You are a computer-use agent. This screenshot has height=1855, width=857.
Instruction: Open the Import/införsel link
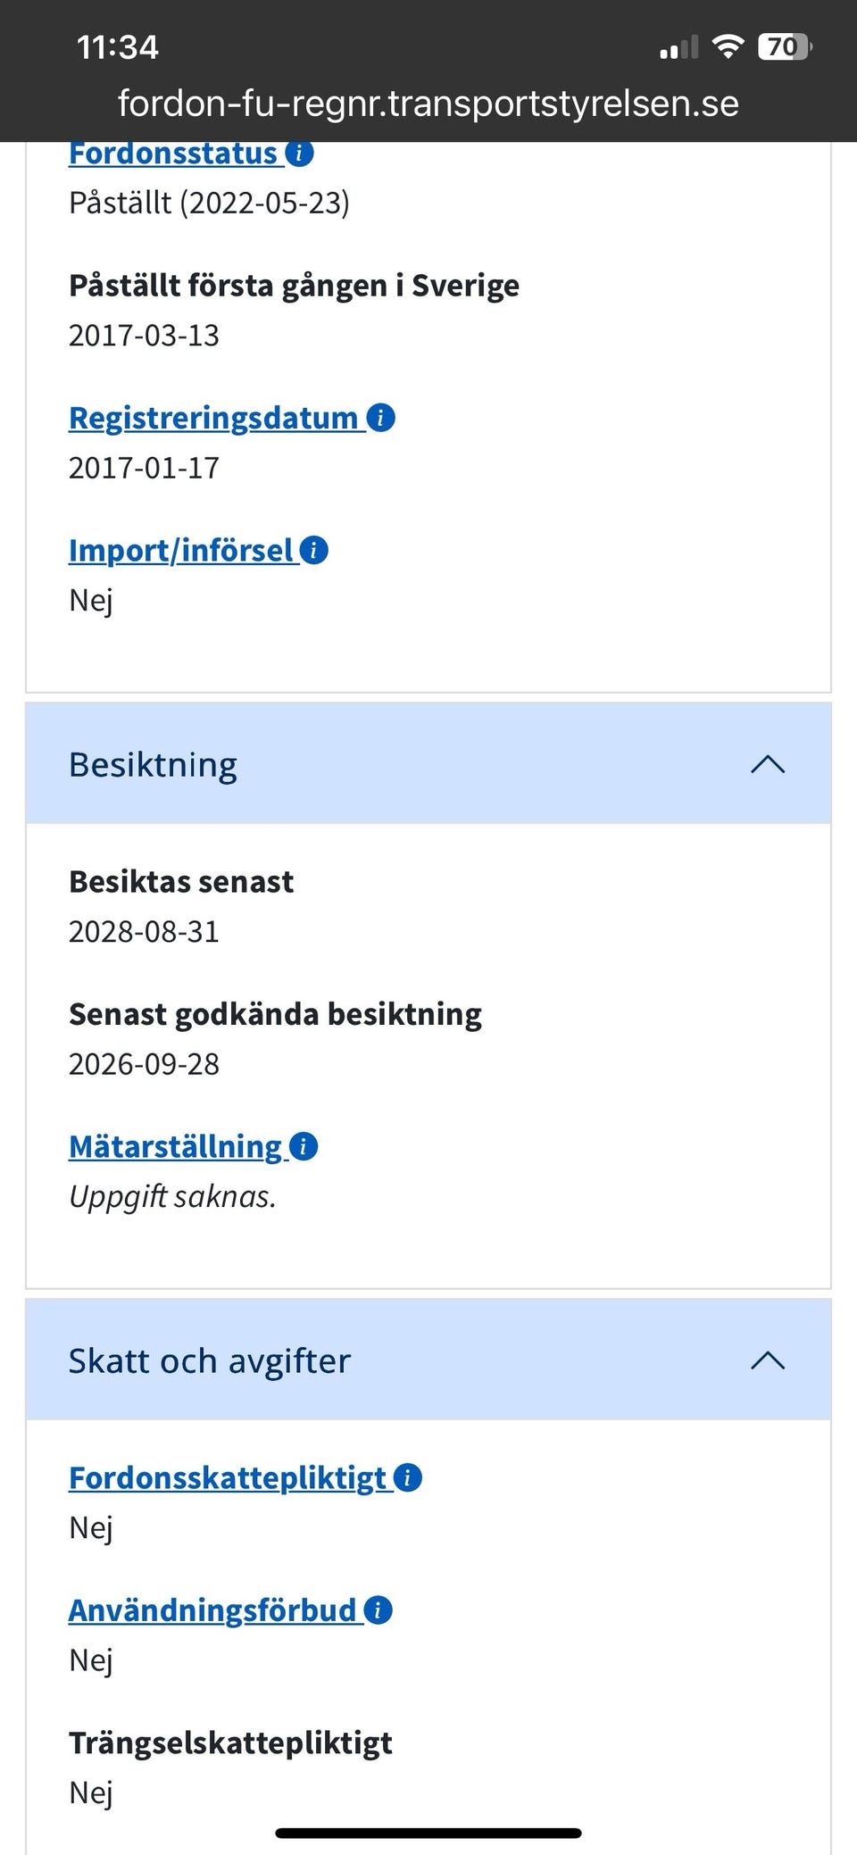181,551
